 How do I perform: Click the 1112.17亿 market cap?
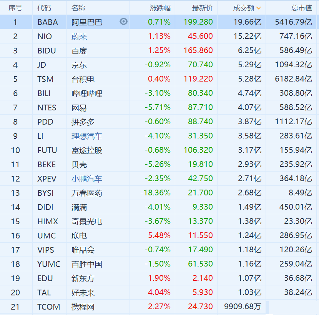click(x=294, y=122)
